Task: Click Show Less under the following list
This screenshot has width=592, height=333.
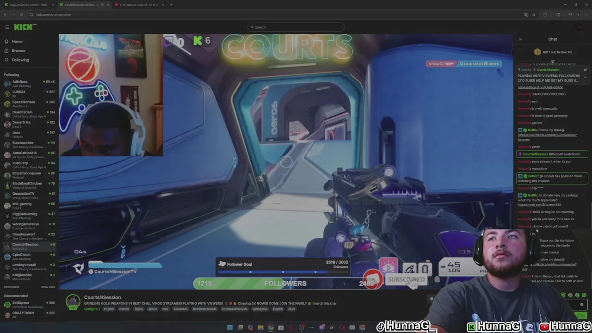Action: (48, 287)
